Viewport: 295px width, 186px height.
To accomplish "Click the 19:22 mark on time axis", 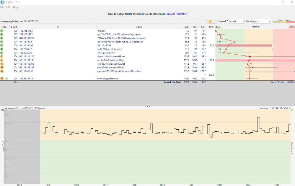I will coord(248,185).
